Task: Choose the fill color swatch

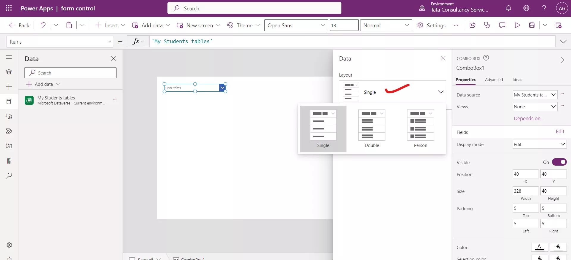Action: click(x=558, y=247)
